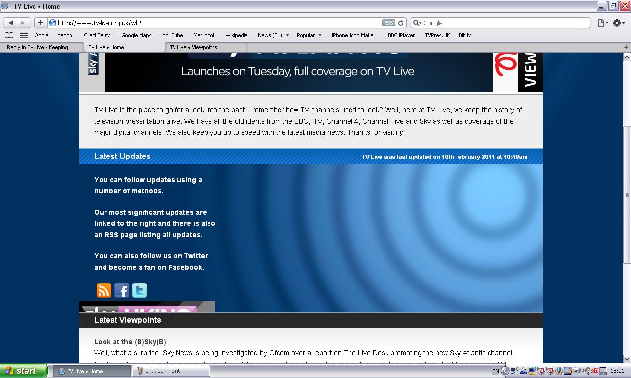The image size is (631, 378).
Task: Click the system clock showing 18:01
Action: point(618,371)
